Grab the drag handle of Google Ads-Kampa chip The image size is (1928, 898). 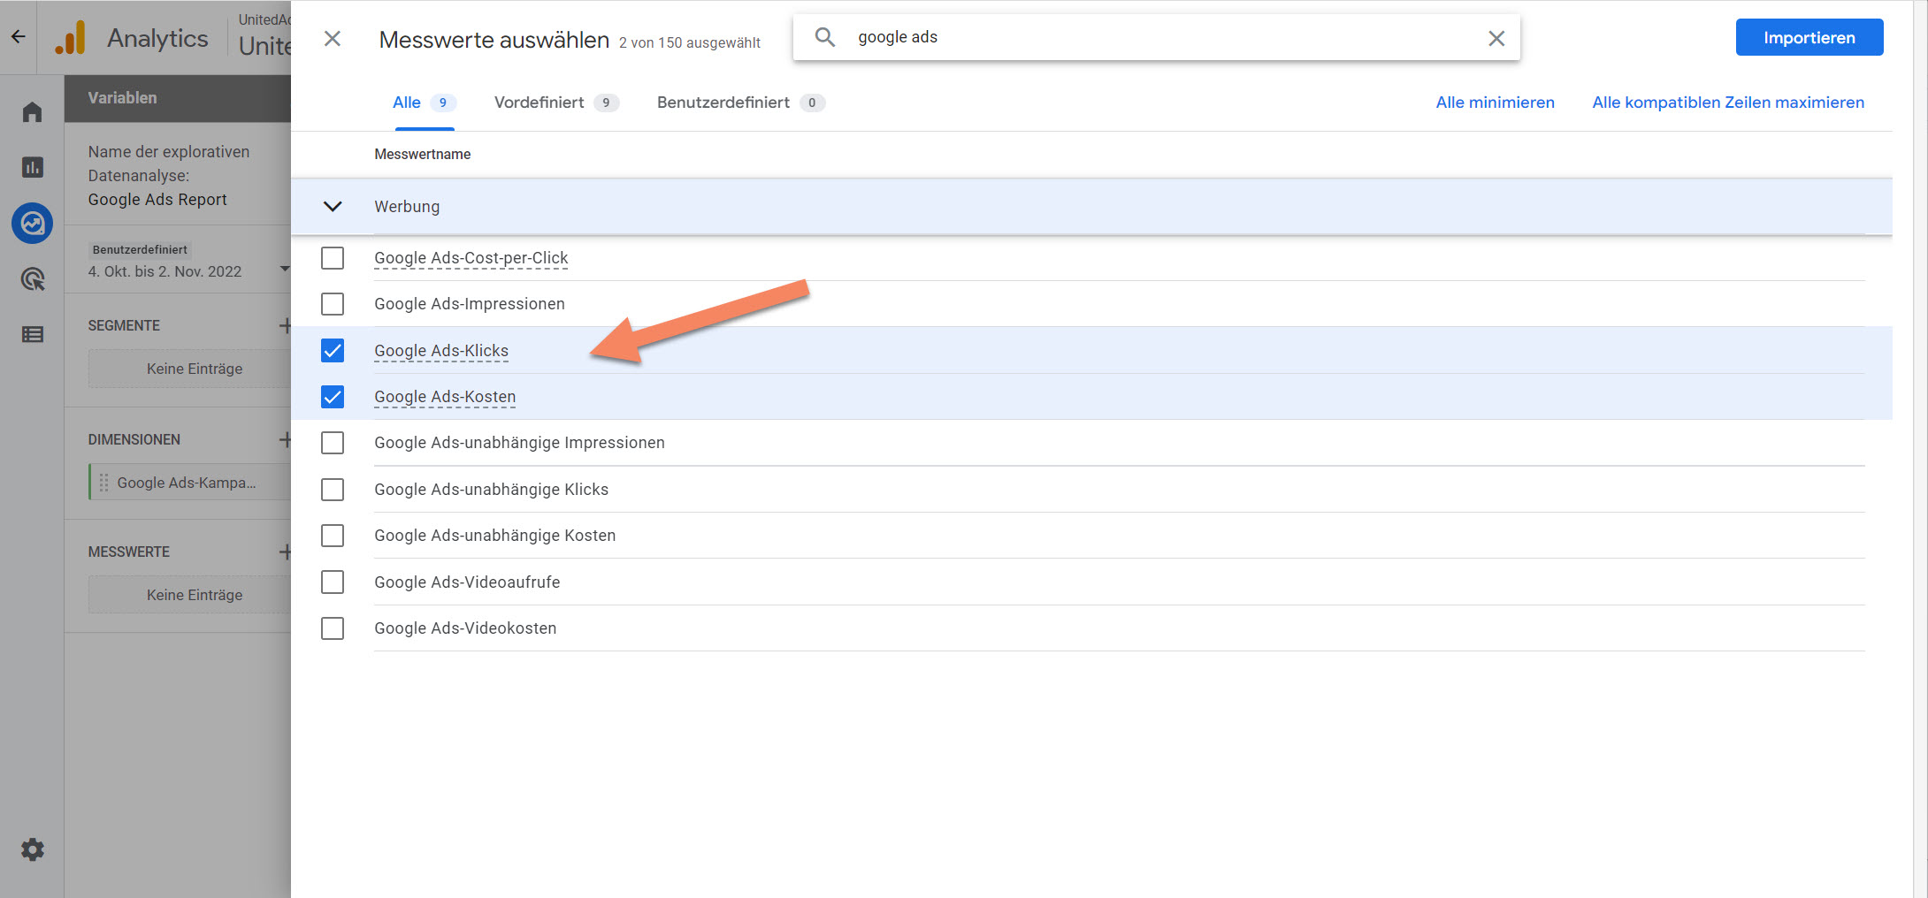coord(103,483)
